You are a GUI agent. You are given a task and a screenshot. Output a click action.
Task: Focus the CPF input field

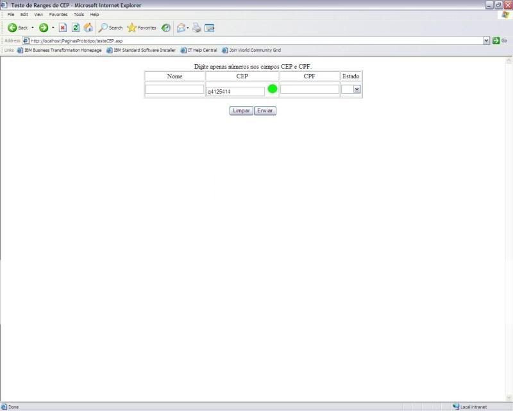click(310, 89)
